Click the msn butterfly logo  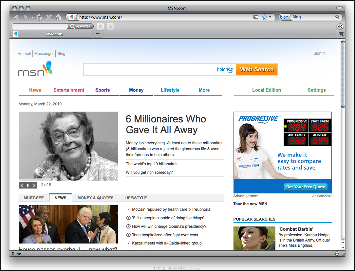tap(35, 69)
